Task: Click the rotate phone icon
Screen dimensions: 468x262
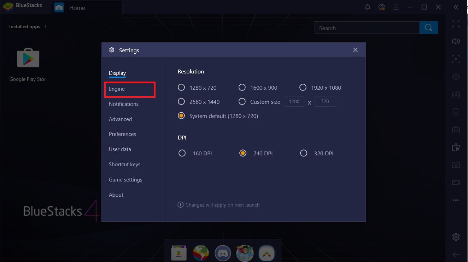Action: click(456, 112)
